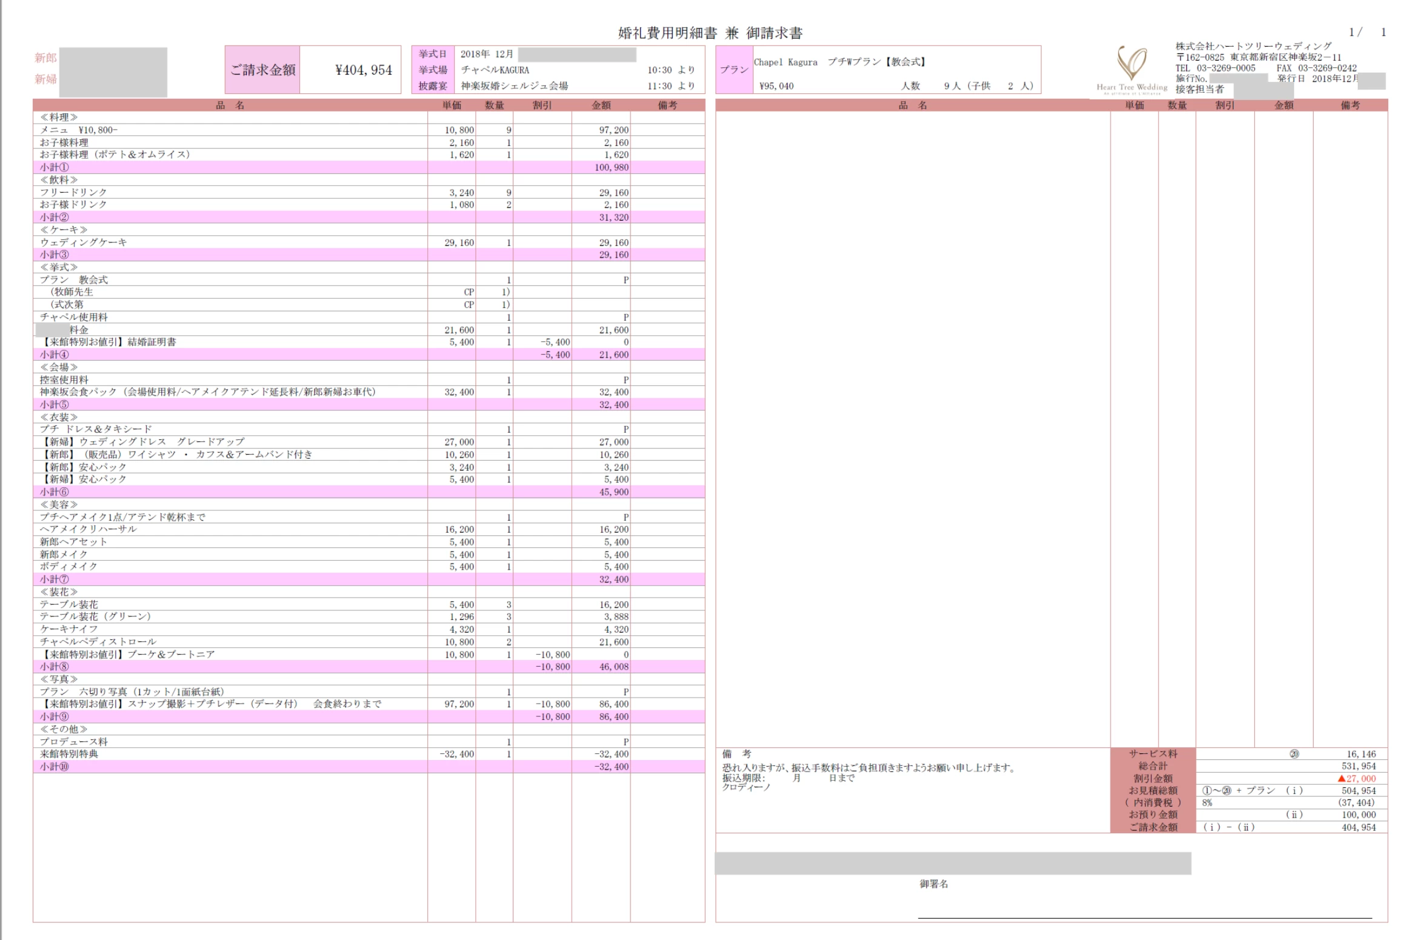The height and width of the screenshot is (940, 1410).
Task: Click the Heart Tree Wedding logo
Action: [1131, 68]
